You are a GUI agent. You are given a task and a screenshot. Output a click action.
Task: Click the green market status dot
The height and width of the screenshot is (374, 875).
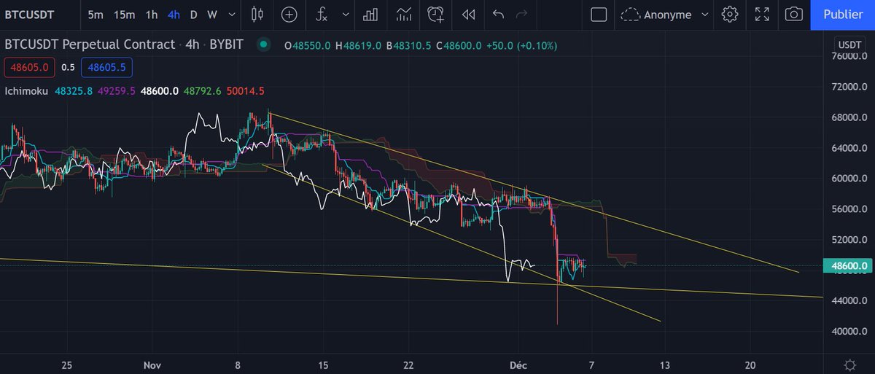click(x=262, y=45)
